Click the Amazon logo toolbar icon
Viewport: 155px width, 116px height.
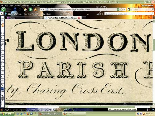(x=2, y=14)
